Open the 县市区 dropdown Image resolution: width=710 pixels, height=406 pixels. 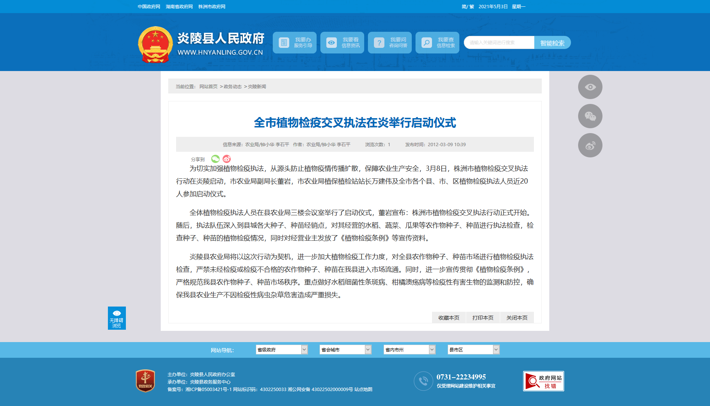[474, 350]
